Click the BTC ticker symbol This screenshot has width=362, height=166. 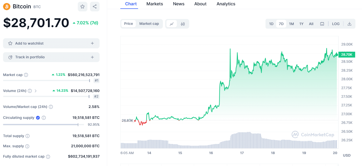point(37,7)
